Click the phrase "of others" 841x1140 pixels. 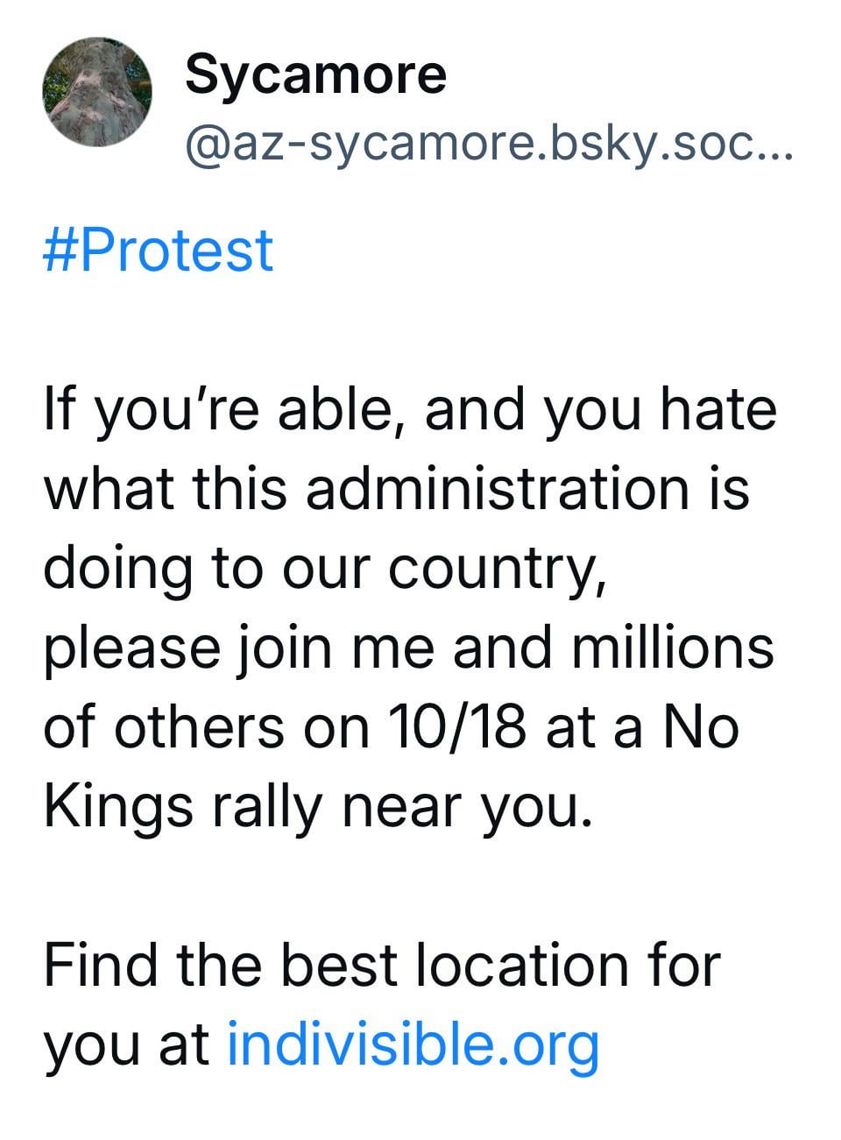point(163,726)
